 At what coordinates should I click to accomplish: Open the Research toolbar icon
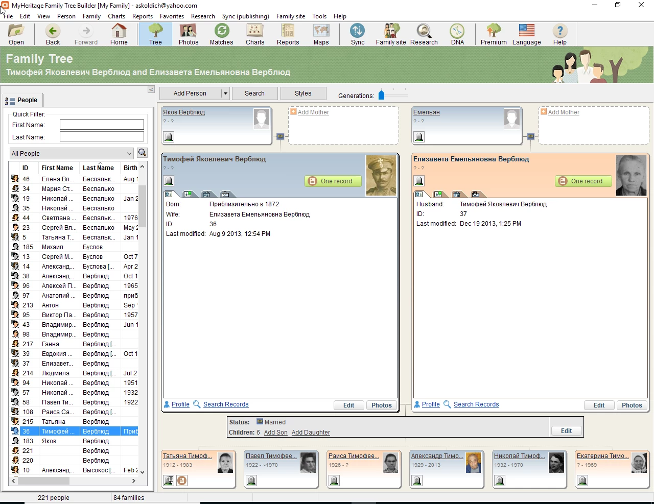tap(424, 34)
